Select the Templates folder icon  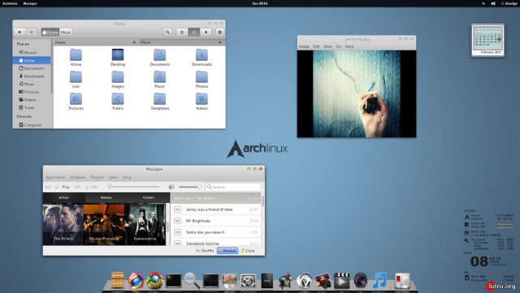(160, 101)
